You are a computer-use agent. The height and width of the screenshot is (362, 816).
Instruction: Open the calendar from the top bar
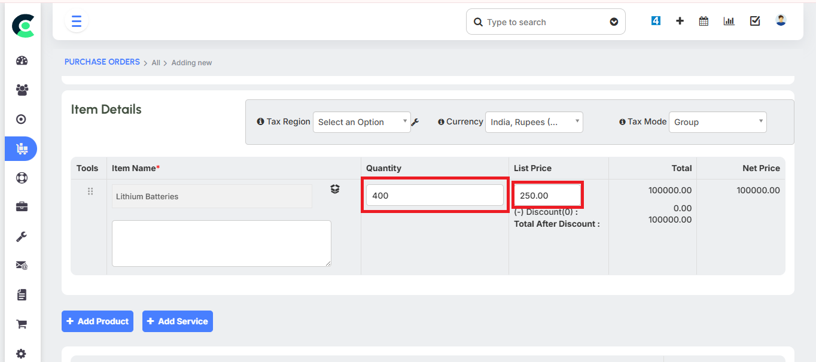coord(703,20)
